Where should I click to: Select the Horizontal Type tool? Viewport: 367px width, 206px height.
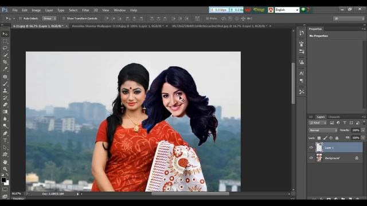(5, 140)
